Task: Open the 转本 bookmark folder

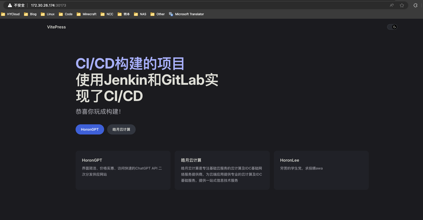Action: 124,14
